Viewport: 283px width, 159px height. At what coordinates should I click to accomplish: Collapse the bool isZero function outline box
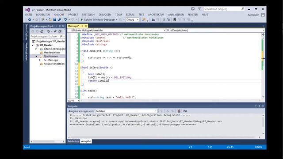[x=81, y=68]
